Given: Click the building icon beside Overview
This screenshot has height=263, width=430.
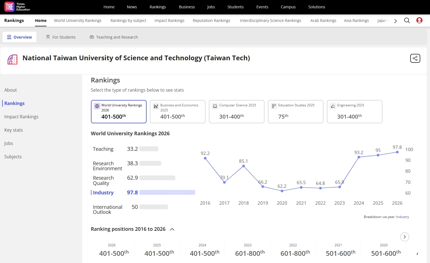Looking at the screenshot, I should click(x=9, y=37).
